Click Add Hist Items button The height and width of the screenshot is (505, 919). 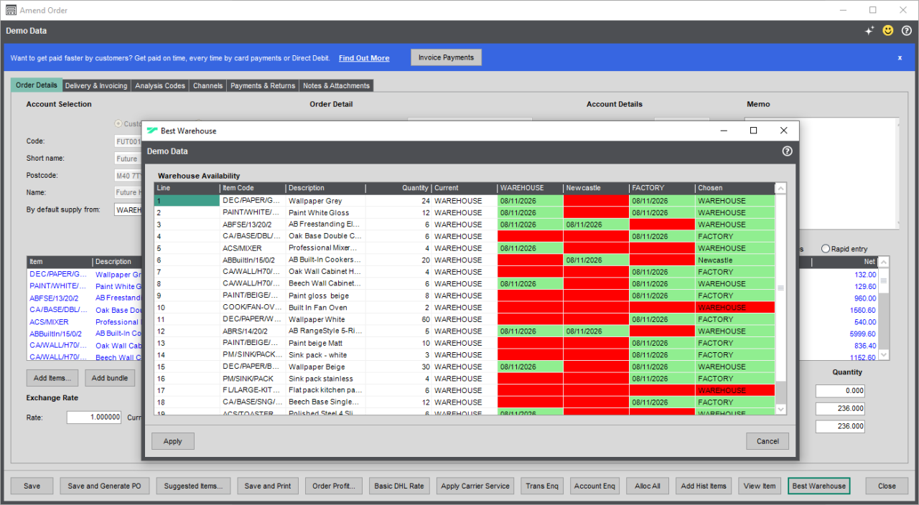click(704, 486)
